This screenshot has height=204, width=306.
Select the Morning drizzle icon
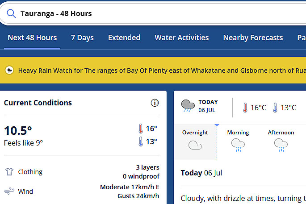click(x=238, y=145)
